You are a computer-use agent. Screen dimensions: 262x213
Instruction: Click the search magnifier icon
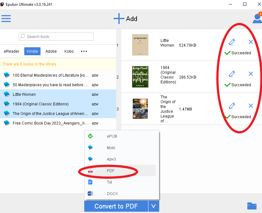click(x=22, y=36)
